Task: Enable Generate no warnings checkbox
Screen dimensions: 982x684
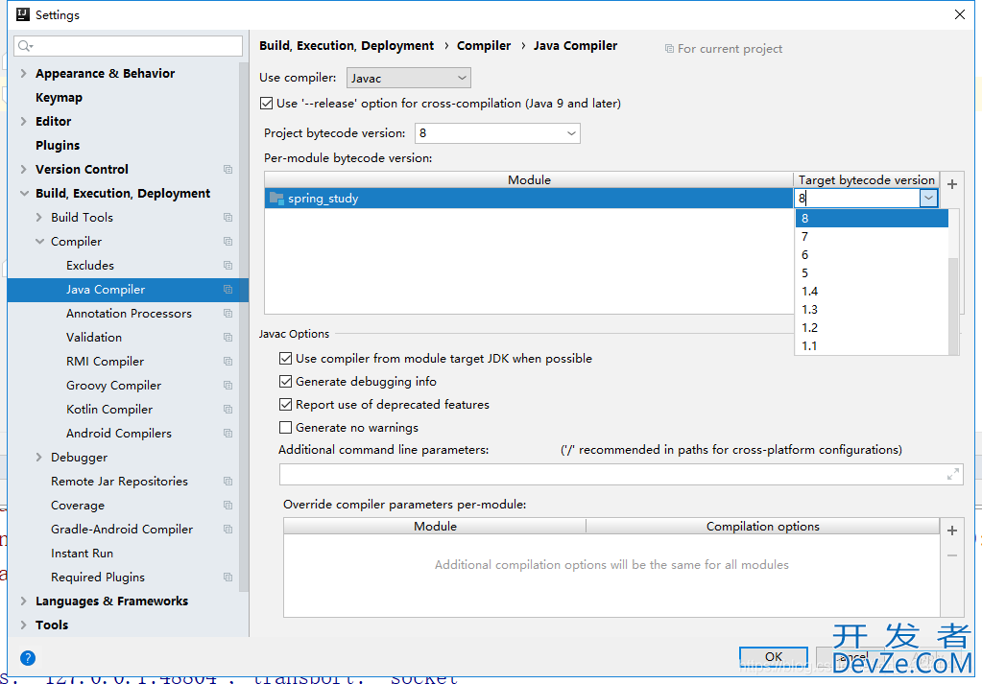Action: [x=286, y=428]
